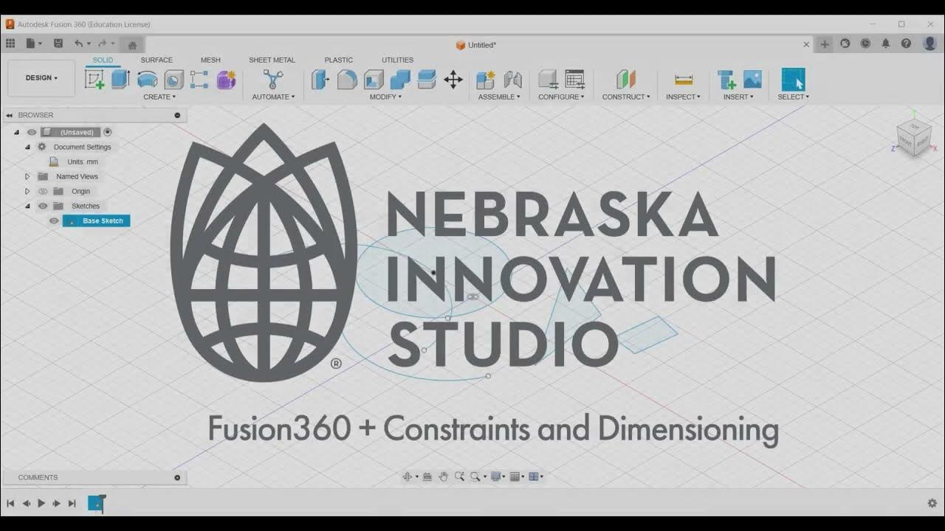Image resolution: width=945 pixels, height=531 pixels.
Task: Select the New Component tool
Action: 485,80
